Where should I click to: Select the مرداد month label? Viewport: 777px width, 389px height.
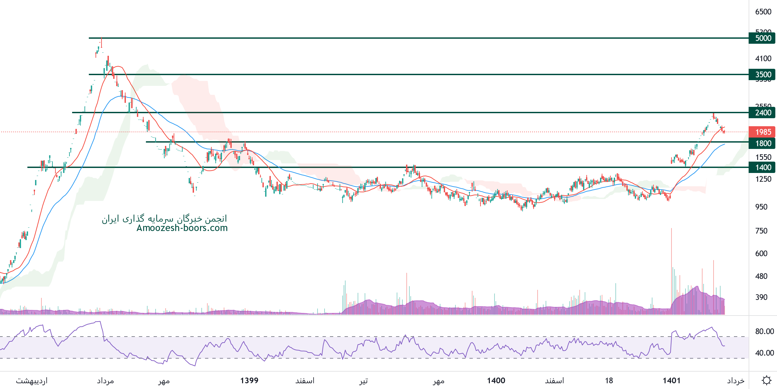(105, 381)
